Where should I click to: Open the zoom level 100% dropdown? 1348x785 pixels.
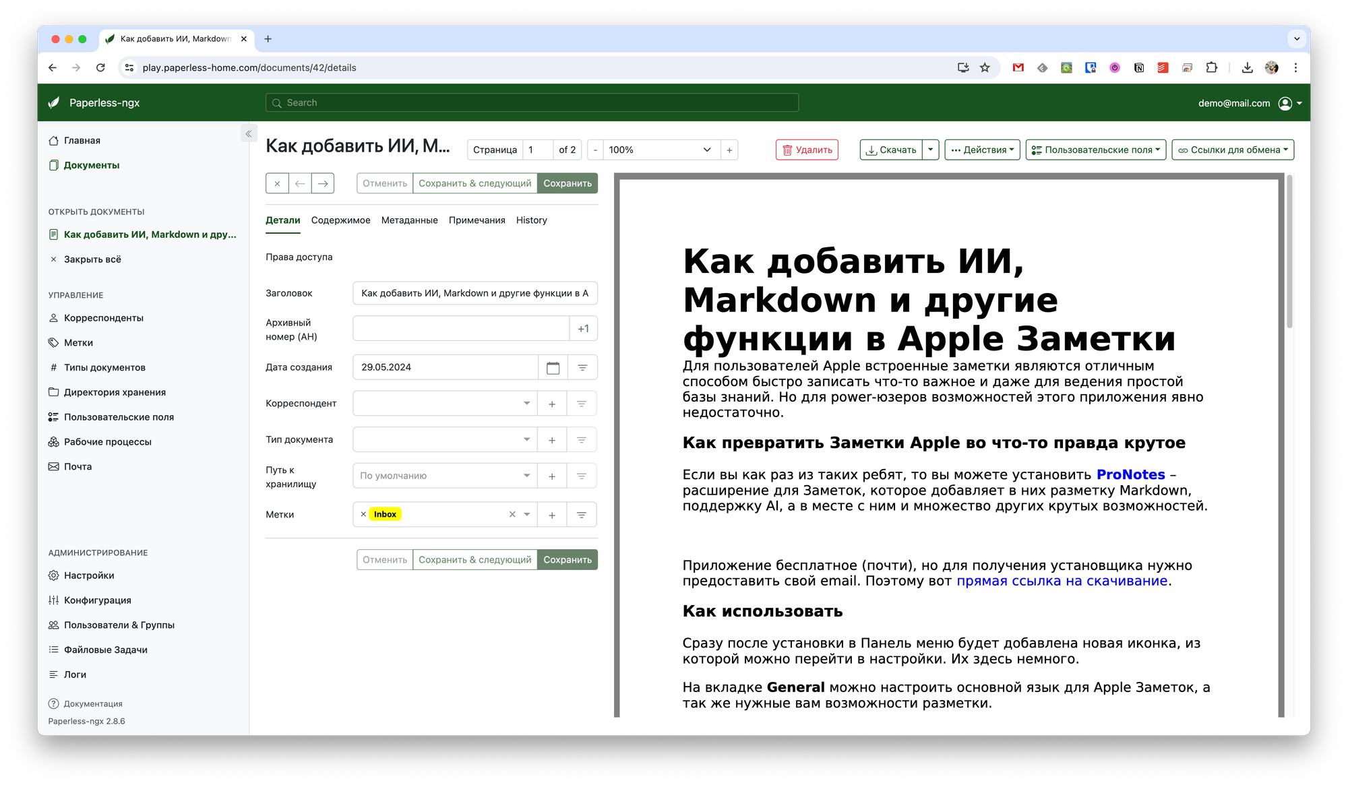click(x=658, y=150)
